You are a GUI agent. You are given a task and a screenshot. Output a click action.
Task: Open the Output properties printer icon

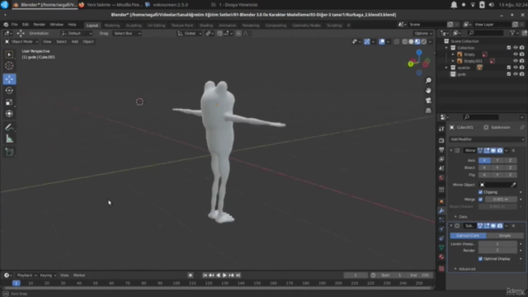point(441,149)
